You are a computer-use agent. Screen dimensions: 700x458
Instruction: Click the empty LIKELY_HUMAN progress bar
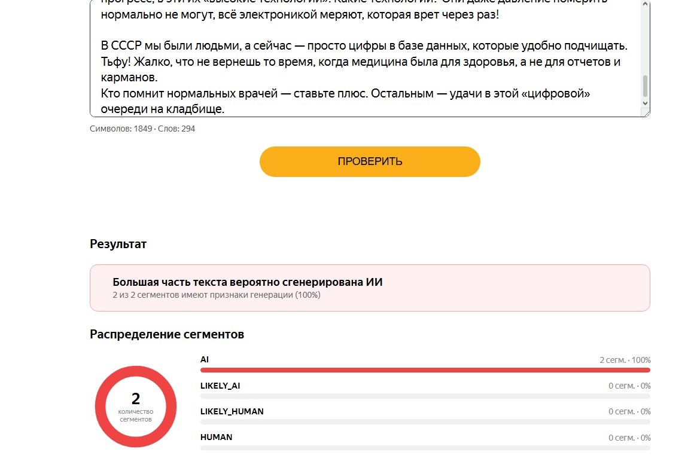point(425,422)
